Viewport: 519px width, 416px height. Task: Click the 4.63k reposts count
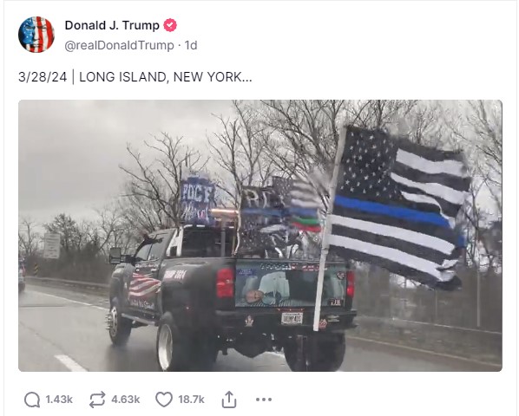[x=126, y=400]
